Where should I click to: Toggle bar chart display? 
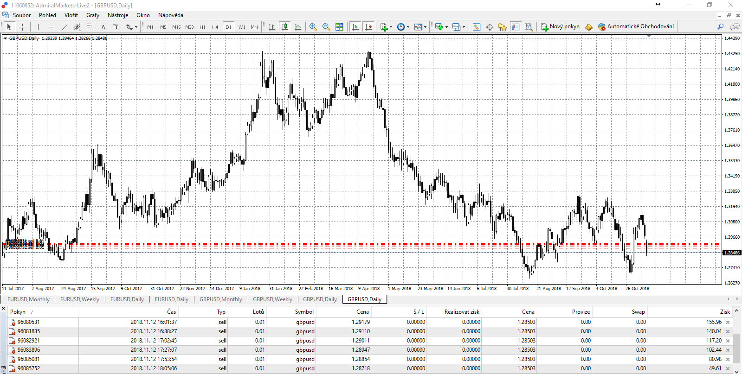click(x=272, y=27)
